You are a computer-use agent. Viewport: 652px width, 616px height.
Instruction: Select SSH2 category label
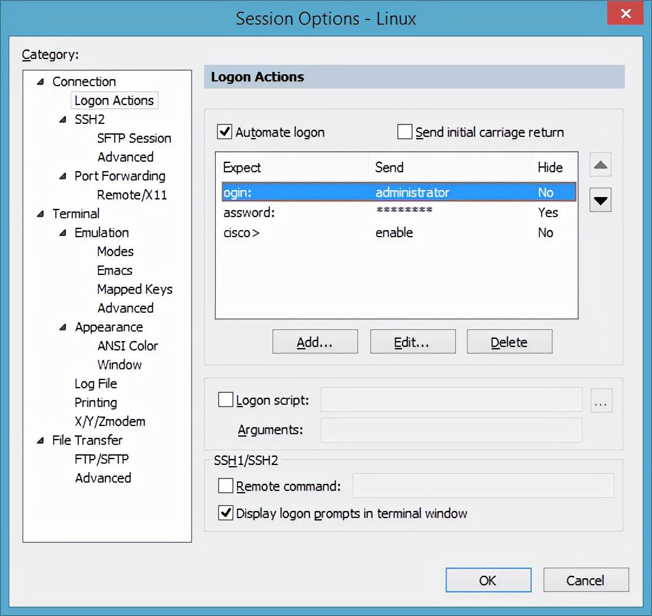pyautogui.click(x=90, y=119)
